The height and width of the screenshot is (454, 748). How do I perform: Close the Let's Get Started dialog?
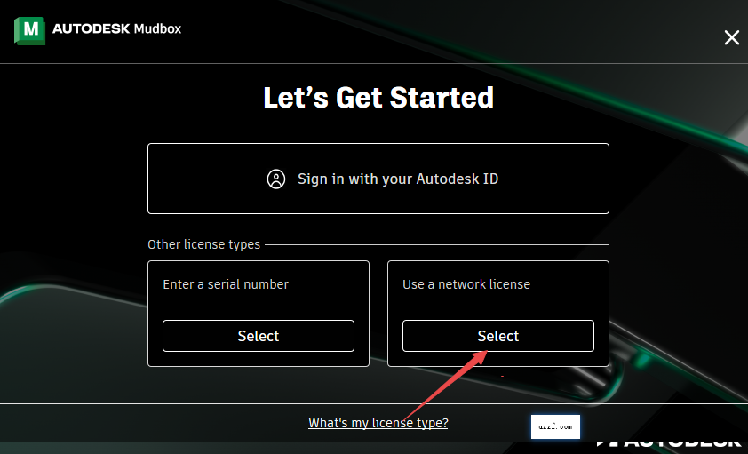pyautogui.click(x=731, y=37)
